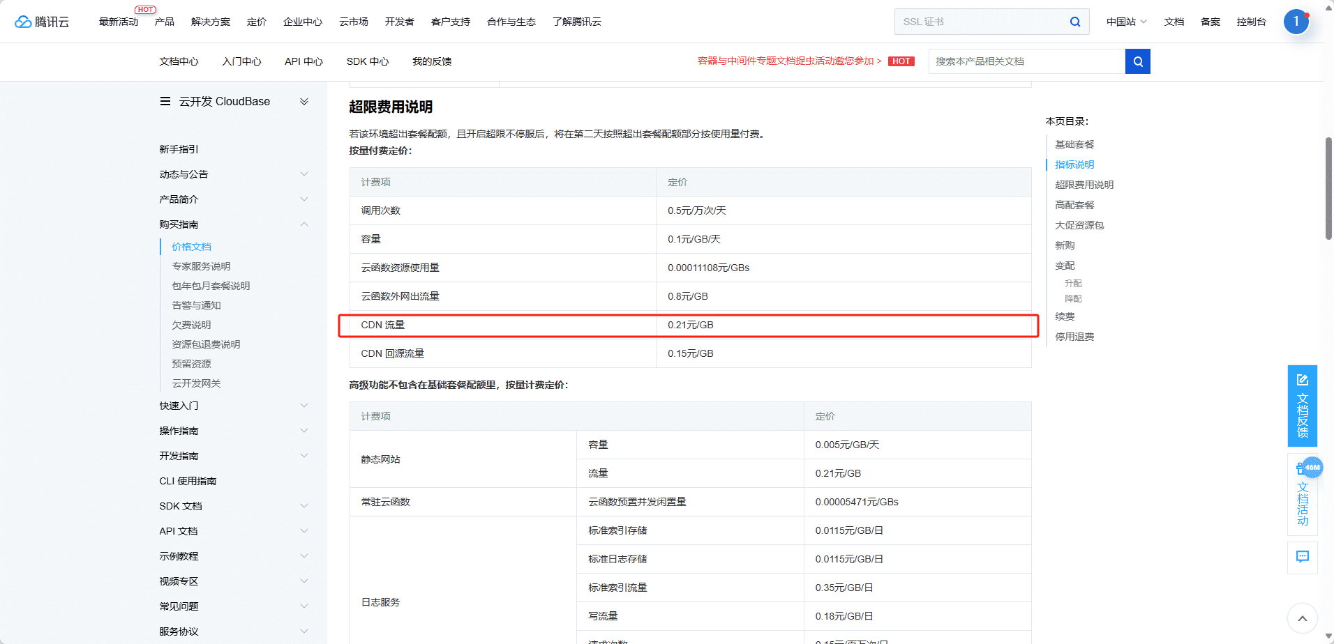Open the 中国站 region dropdown
Viewport: 1334px width, 644px height.
tap(1126, 22)
